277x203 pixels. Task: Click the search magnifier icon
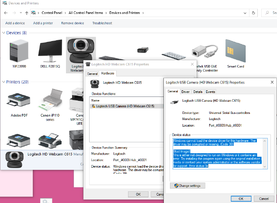coord(267,13)
